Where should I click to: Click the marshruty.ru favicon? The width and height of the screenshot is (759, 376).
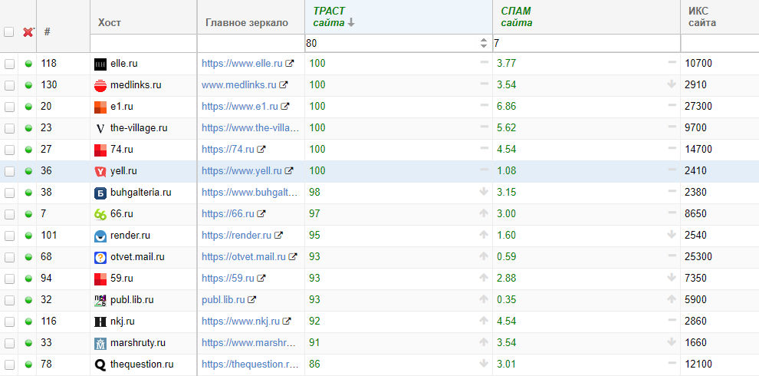pos(100,344)
